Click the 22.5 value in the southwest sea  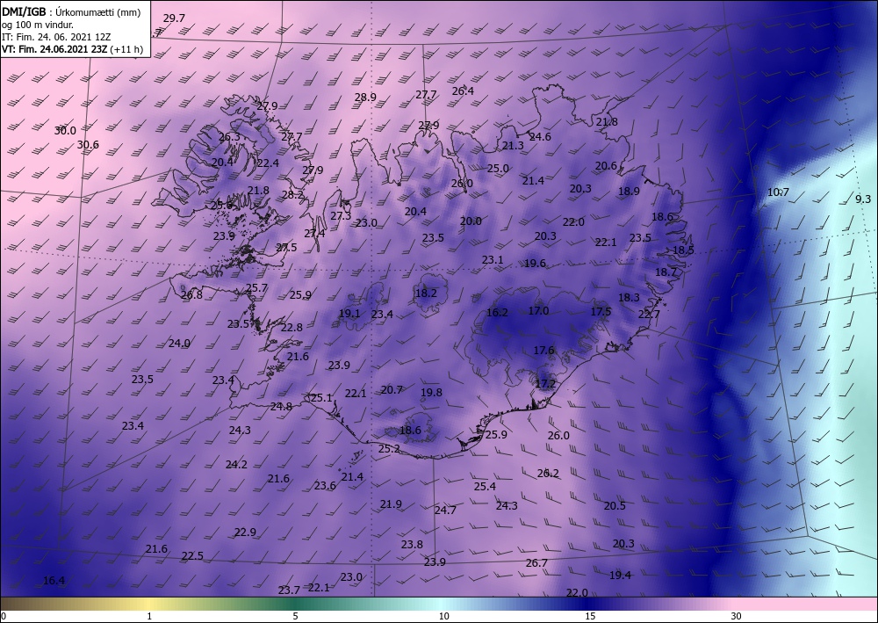tap(192, 556)
